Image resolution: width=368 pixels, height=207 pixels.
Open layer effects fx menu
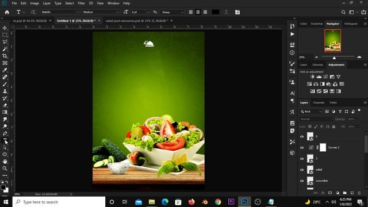pyautogui.click(x=323, y=193)
